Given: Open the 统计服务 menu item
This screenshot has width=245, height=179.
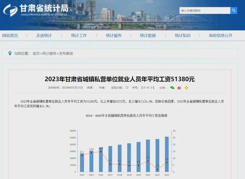Looking at the screenshot, I should [x=114, y=36].
